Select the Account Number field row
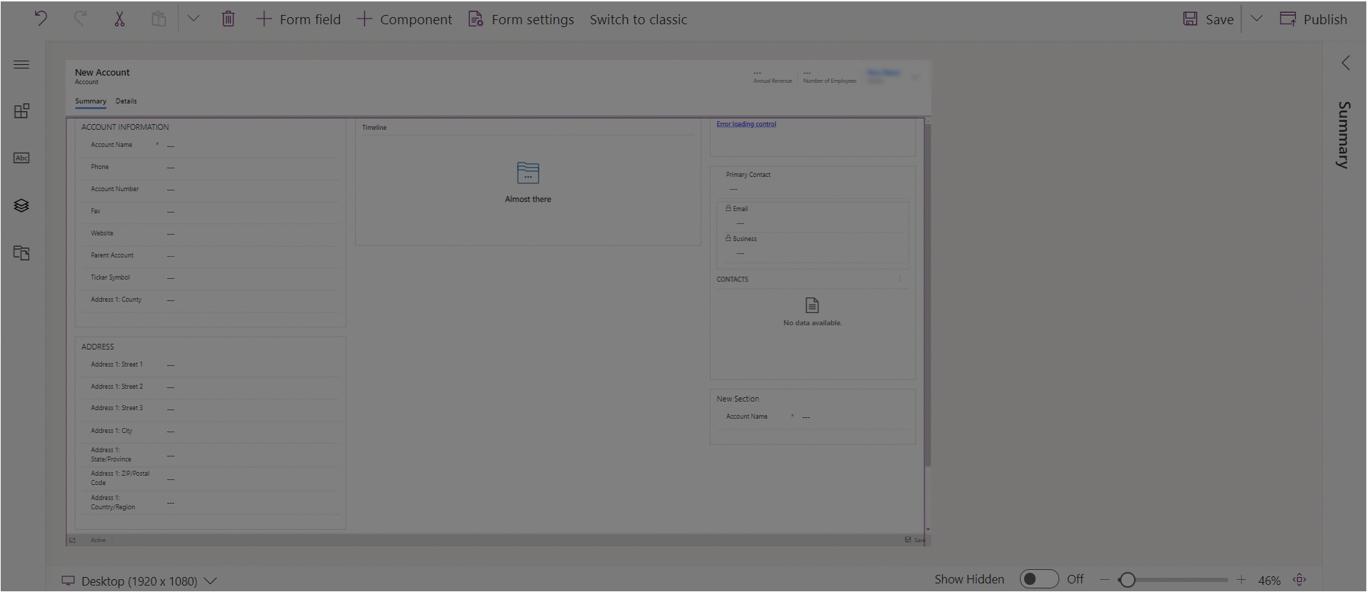 [x=210, y=189]
